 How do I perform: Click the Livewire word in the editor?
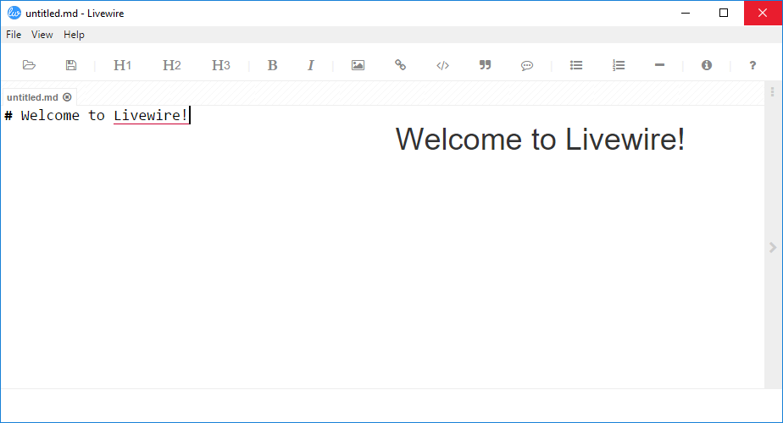tap(152, 115)
